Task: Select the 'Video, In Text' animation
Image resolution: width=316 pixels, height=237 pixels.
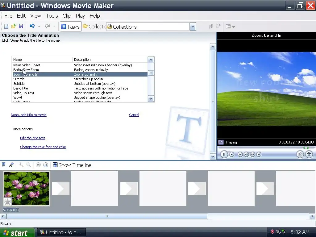Action: pos(80,93)
